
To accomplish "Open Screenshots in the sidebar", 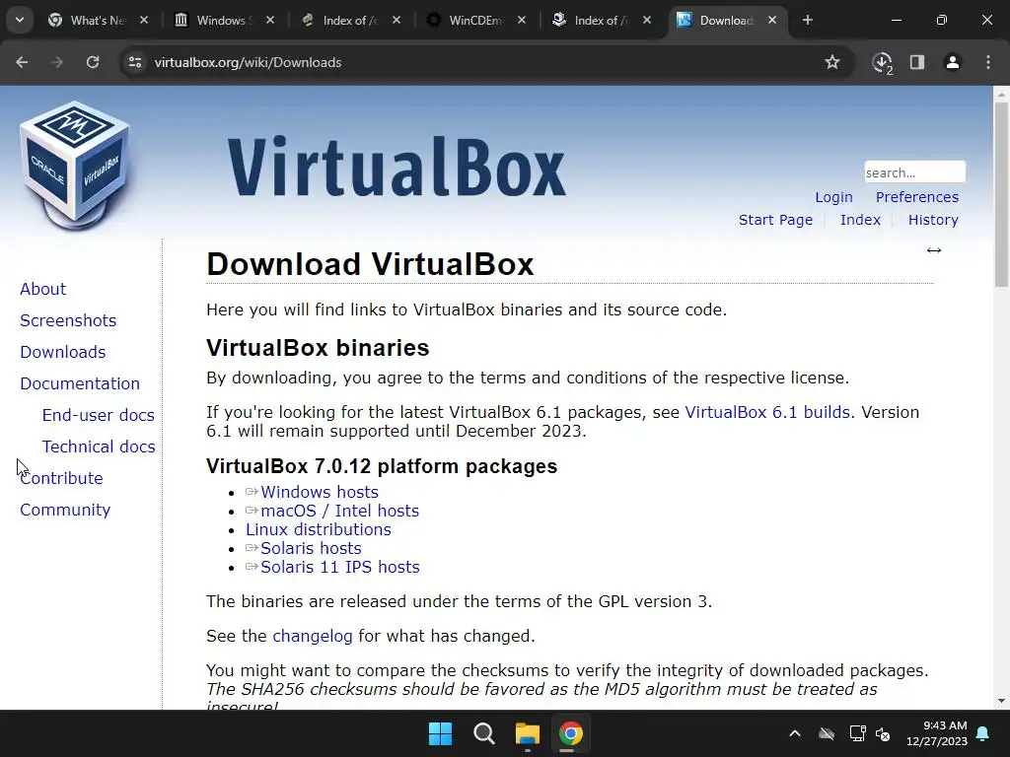I will pos(68,320).
